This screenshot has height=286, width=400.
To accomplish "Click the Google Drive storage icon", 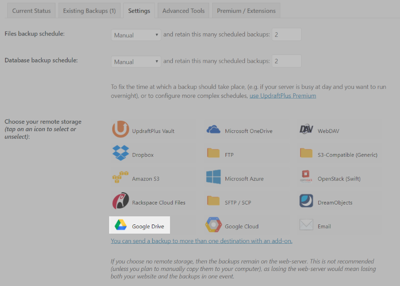I will [x=120, y=225].
